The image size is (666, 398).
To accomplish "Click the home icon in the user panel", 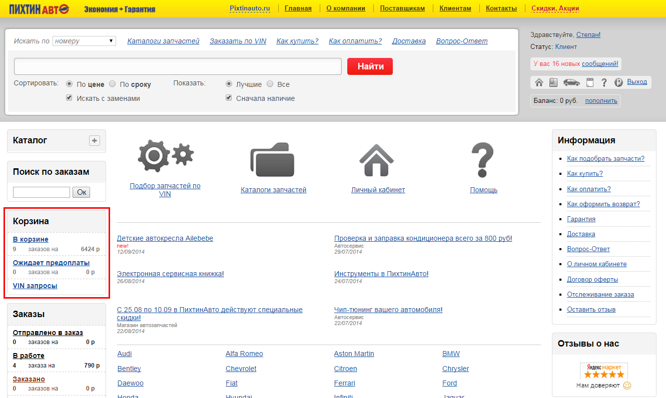I will click(x=539, y=82).
